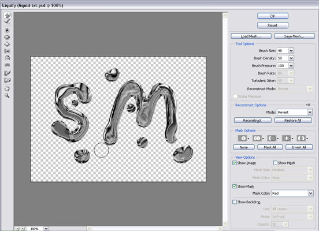319x231 pixels.
Task: Click the Brush Size value field
Action: pyautogui.click(x=283, y=51)
